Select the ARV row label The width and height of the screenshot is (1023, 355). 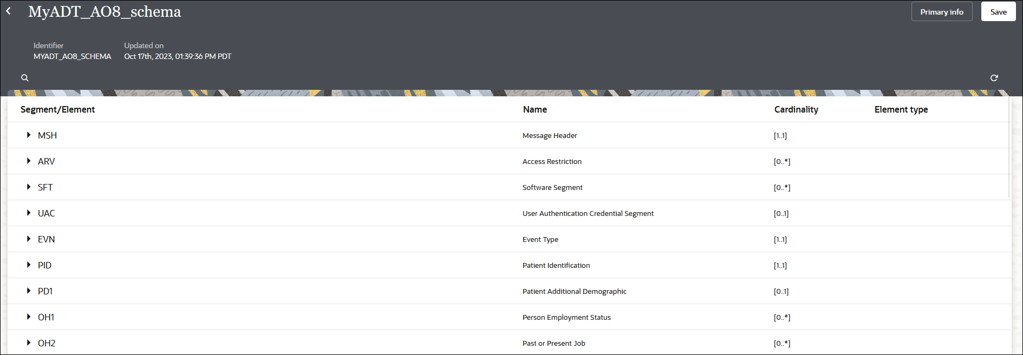pos(46,161)
